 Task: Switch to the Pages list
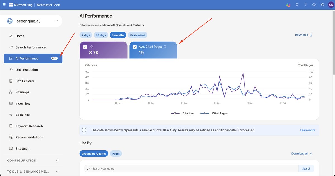(116, 154)
